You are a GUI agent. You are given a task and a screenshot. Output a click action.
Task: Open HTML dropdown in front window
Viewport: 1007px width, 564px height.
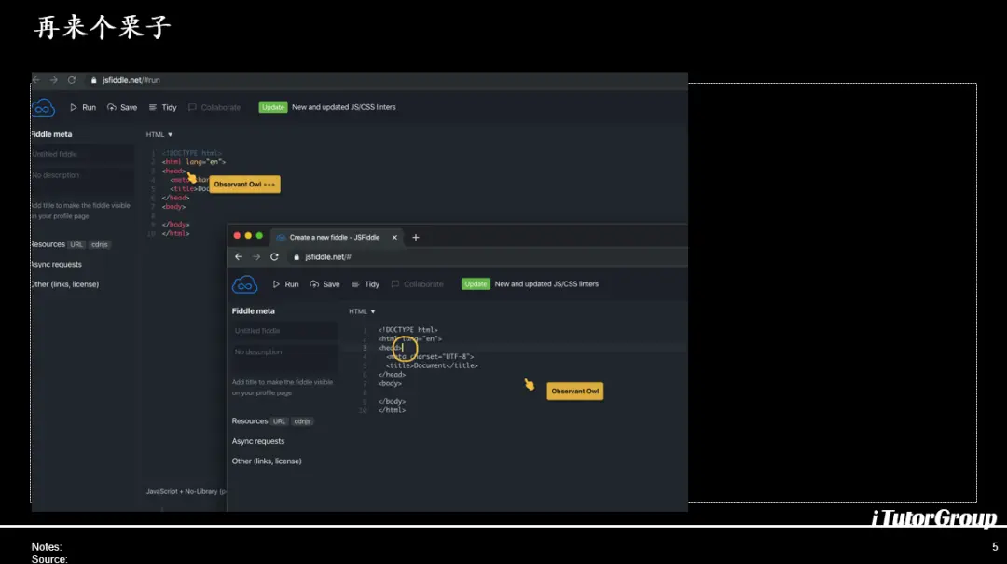click(362, 311)
